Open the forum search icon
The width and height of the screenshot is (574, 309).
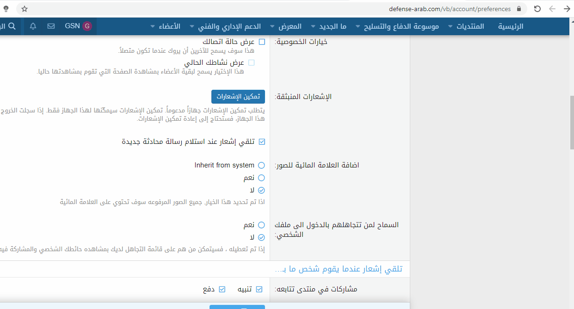click(12, 26)
